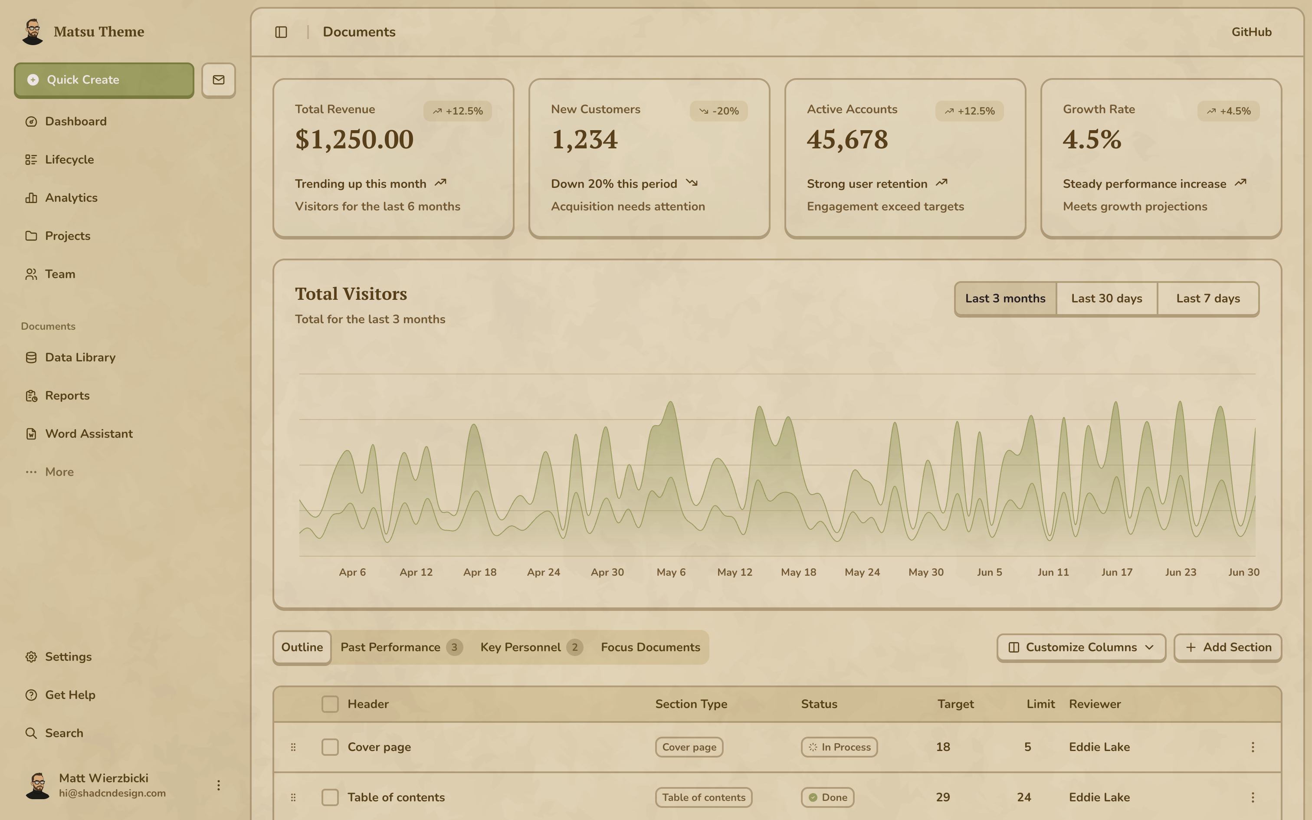The height and width of the screenshot is (820, 1312).
Task: Open the Cover page header link
Action: pos(379,747)
